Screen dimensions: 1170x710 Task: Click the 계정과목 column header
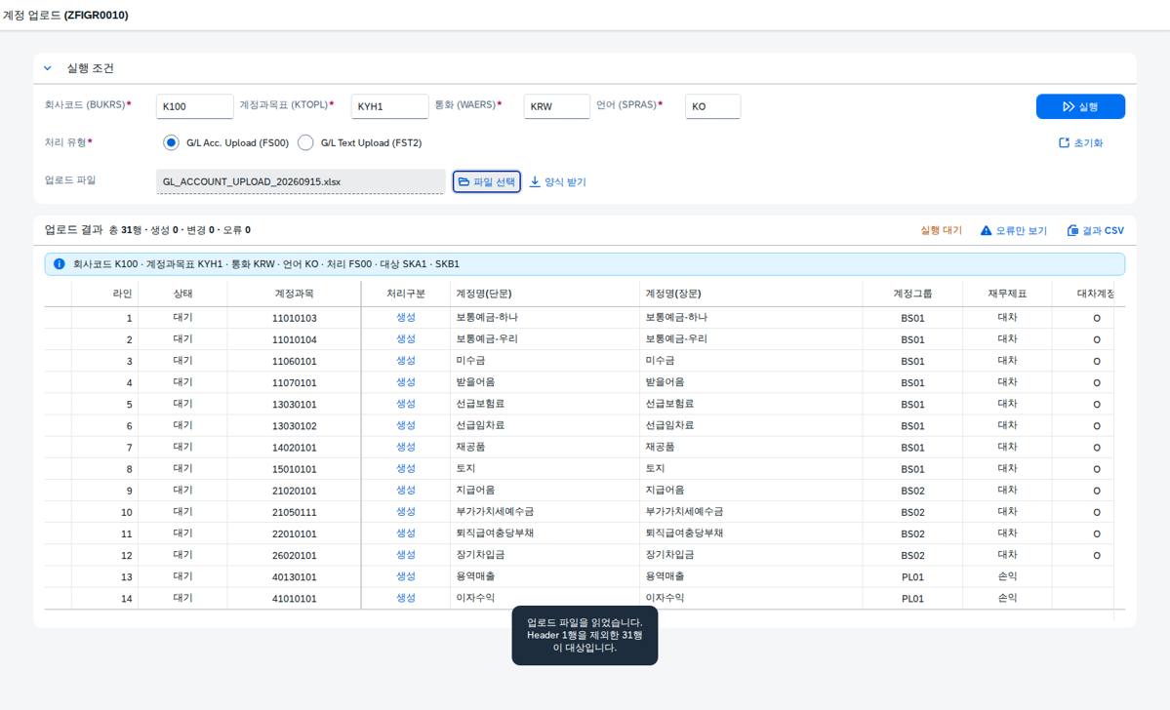click(x=294, y=294)
